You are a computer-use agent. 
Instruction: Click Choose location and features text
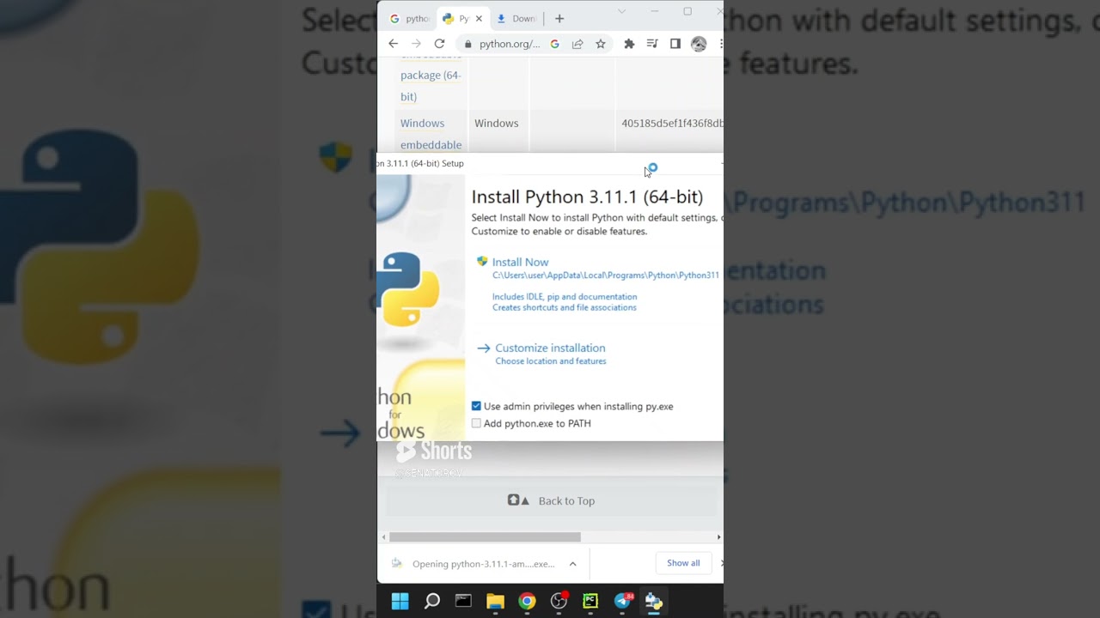[x=551, y=361]
